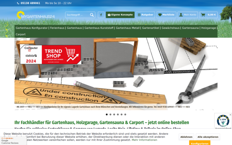Open Gartenhaus Konfigurator menu item
Viewport: 232px width, 145px height.
(32, 28)
